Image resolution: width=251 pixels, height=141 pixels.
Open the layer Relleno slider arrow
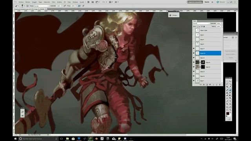click(x=222, y=26)
